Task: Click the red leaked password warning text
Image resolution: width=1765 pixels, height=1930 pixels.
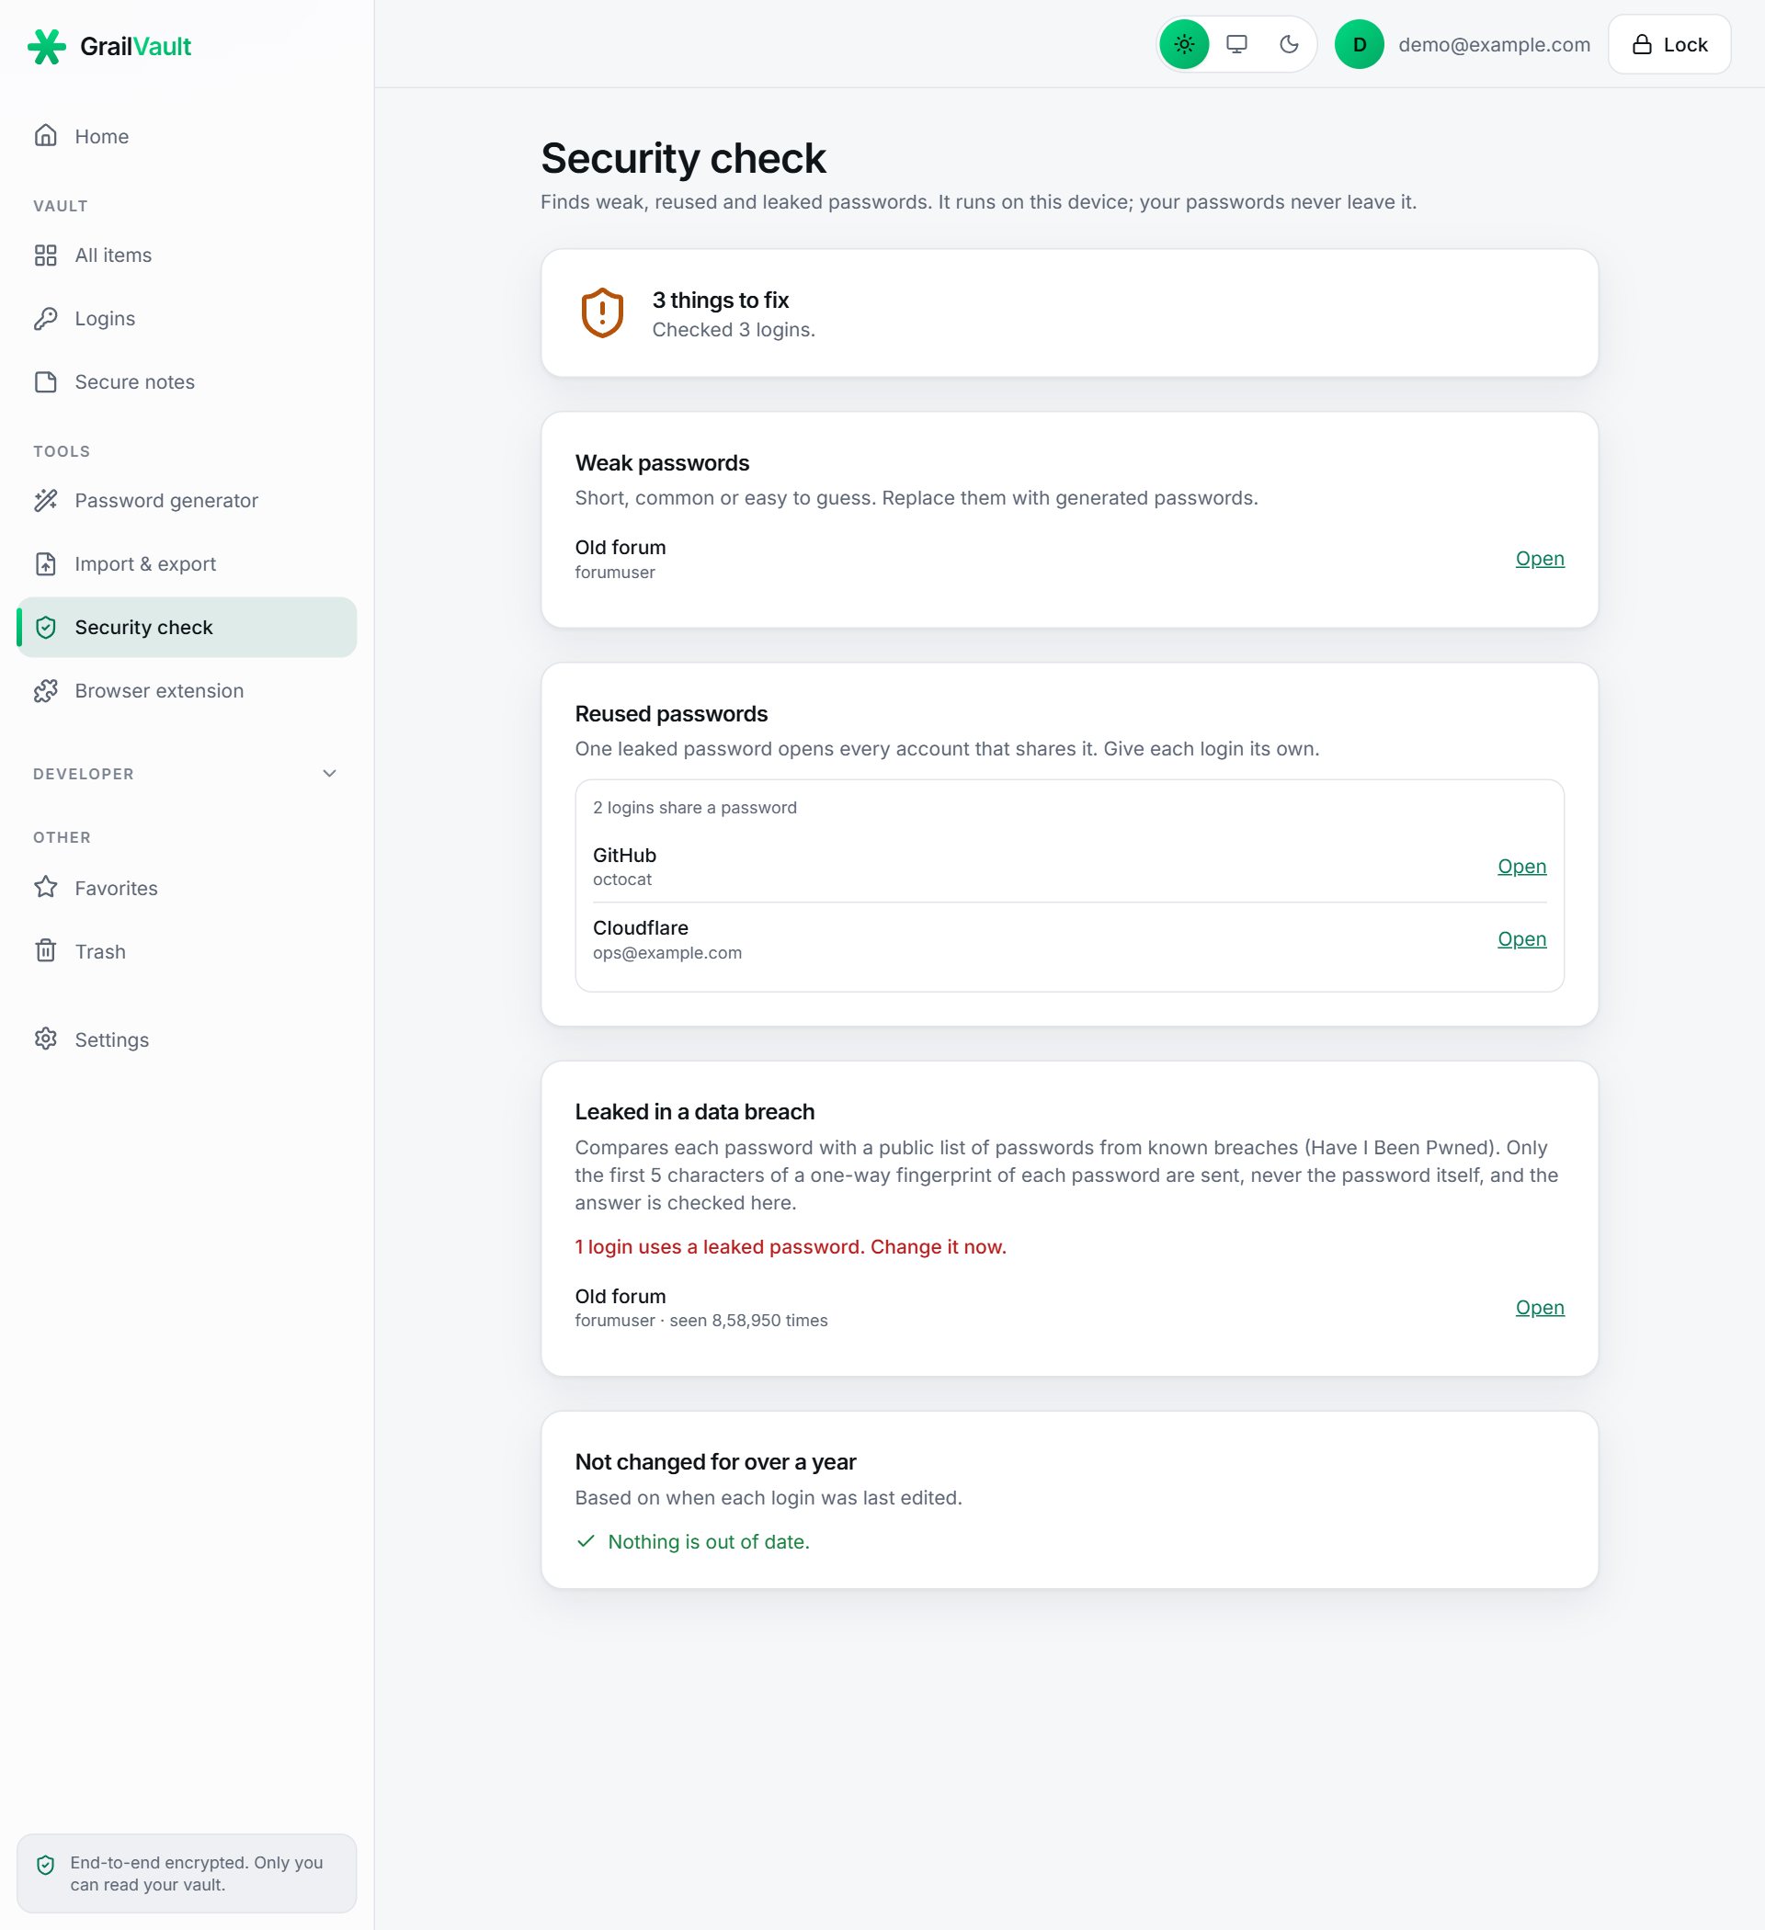Action: click(x=790, y=1246)
